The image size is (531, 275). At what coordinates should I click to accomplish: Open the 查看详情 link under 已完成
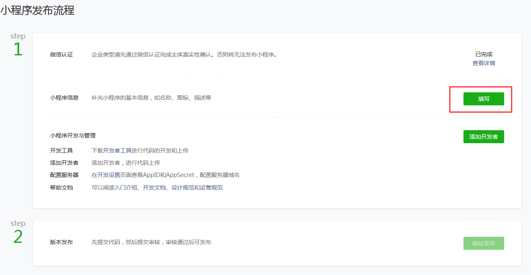(x=483, y=63)
